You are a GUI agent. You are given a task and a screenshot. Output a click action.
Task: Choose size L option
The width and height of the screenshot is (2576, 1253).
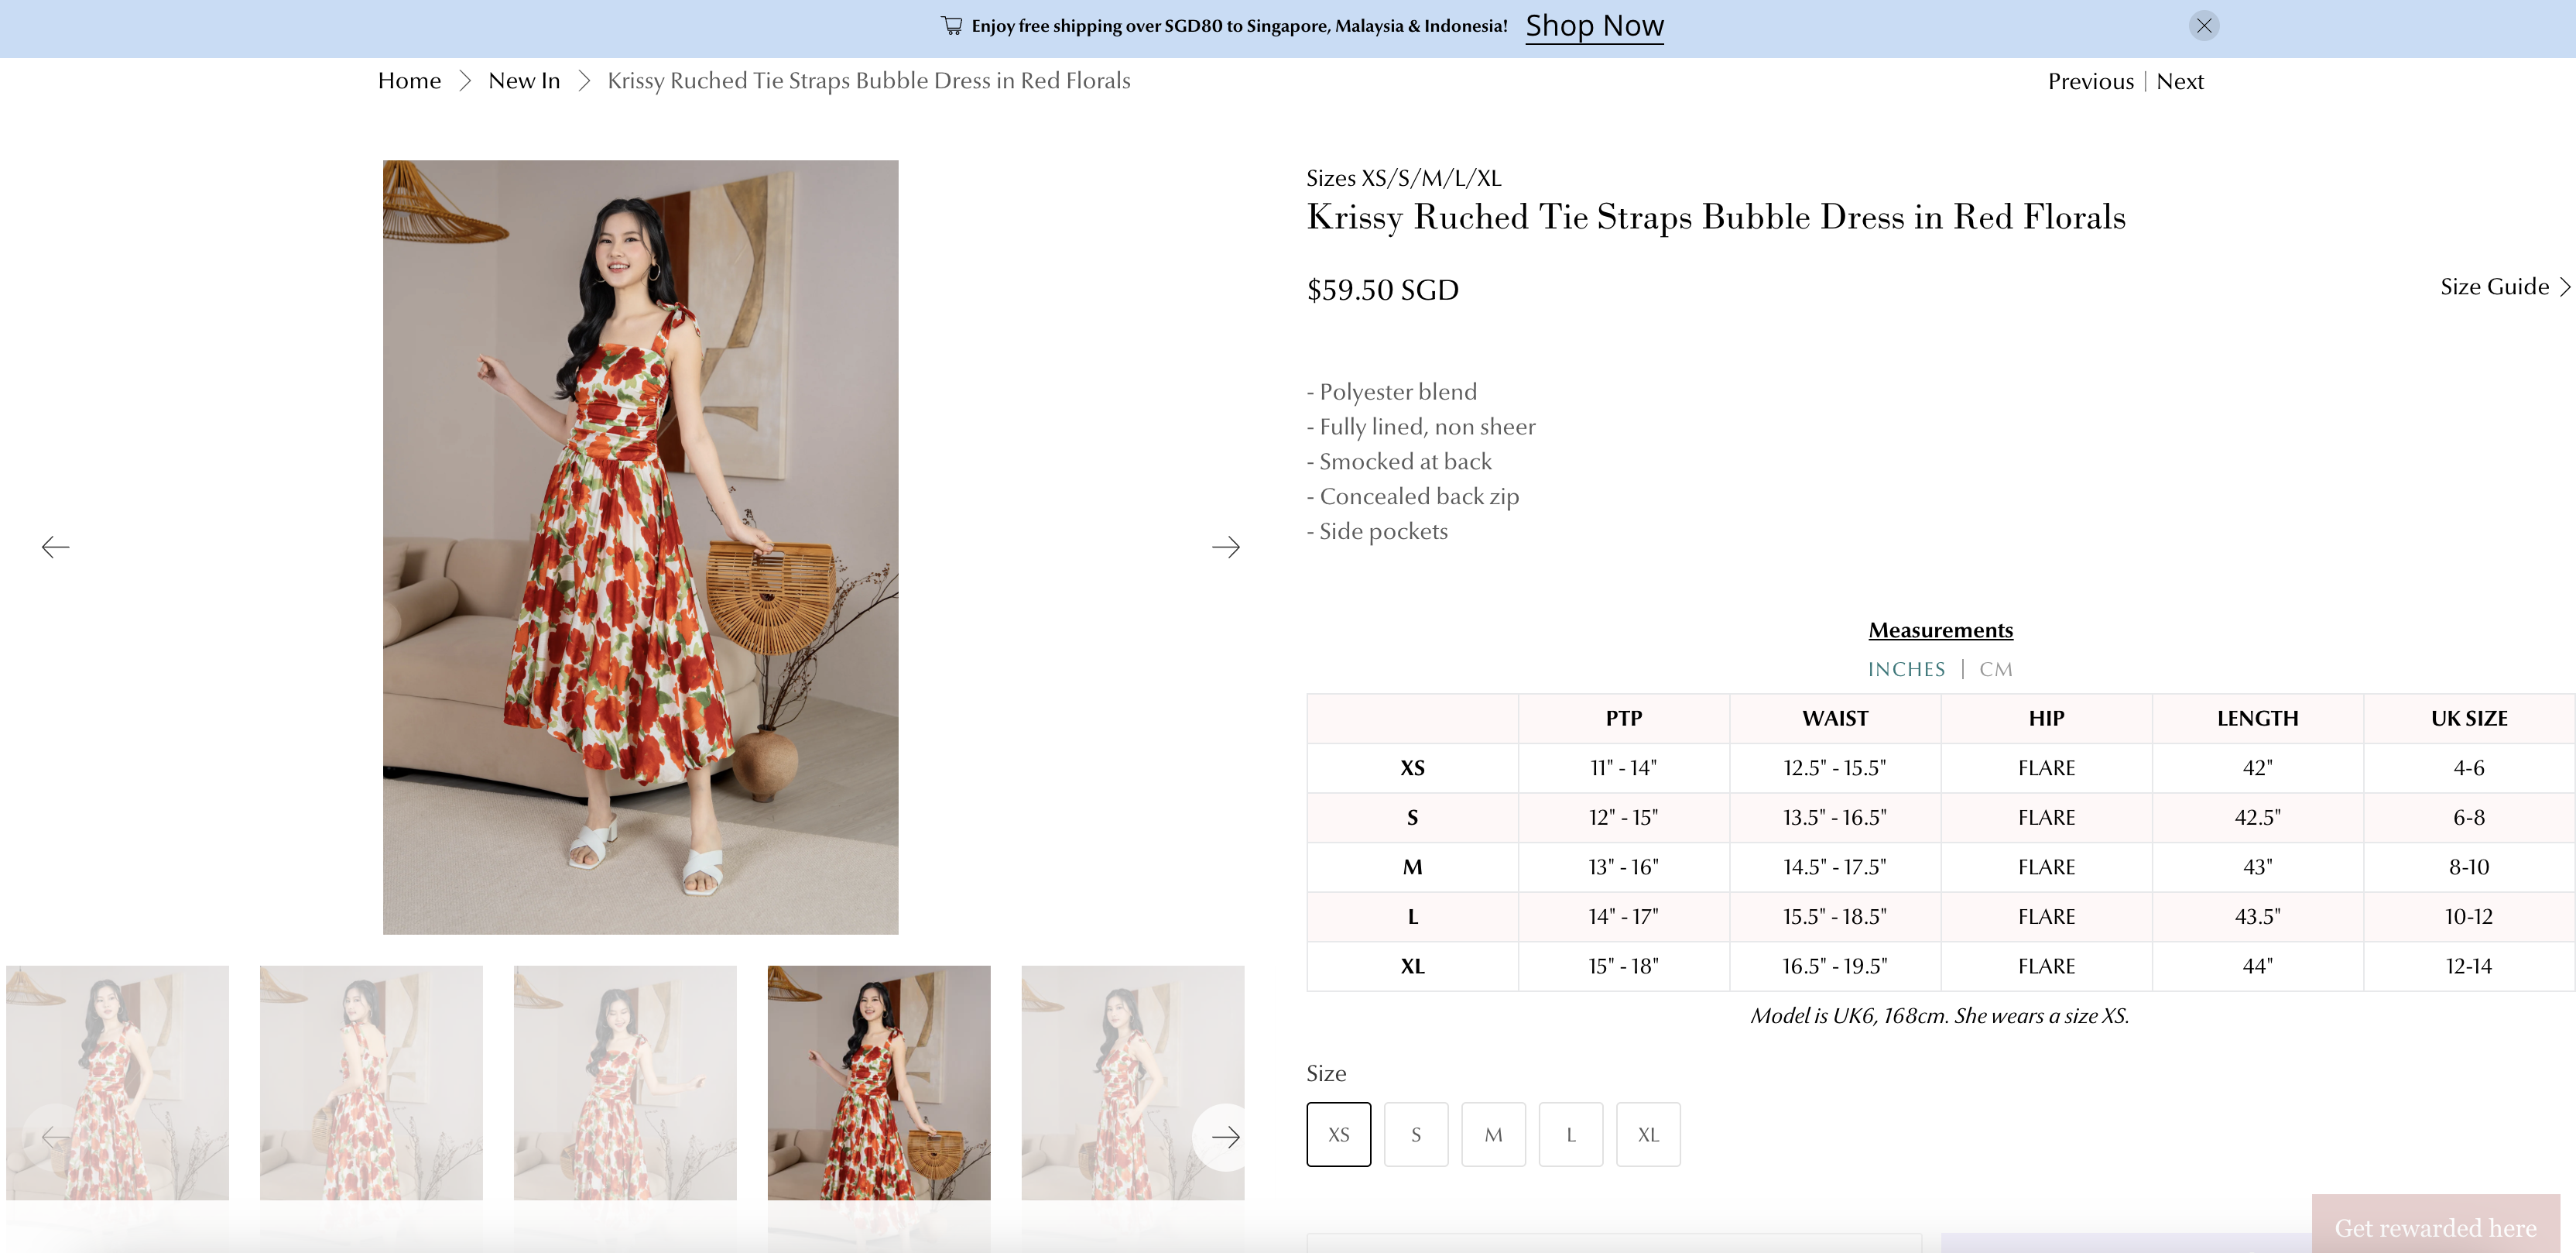(1570, 1134)
